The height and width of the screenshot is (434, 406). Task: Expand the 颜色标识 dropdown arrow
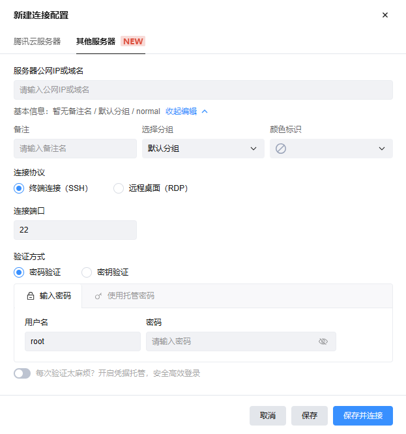[x=382, y=149]
